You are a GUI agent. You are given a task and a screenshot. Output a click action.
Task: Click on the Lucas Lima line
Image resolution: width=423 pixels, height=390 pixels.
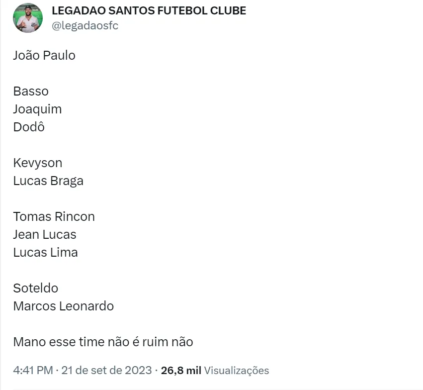coord(45,252)
